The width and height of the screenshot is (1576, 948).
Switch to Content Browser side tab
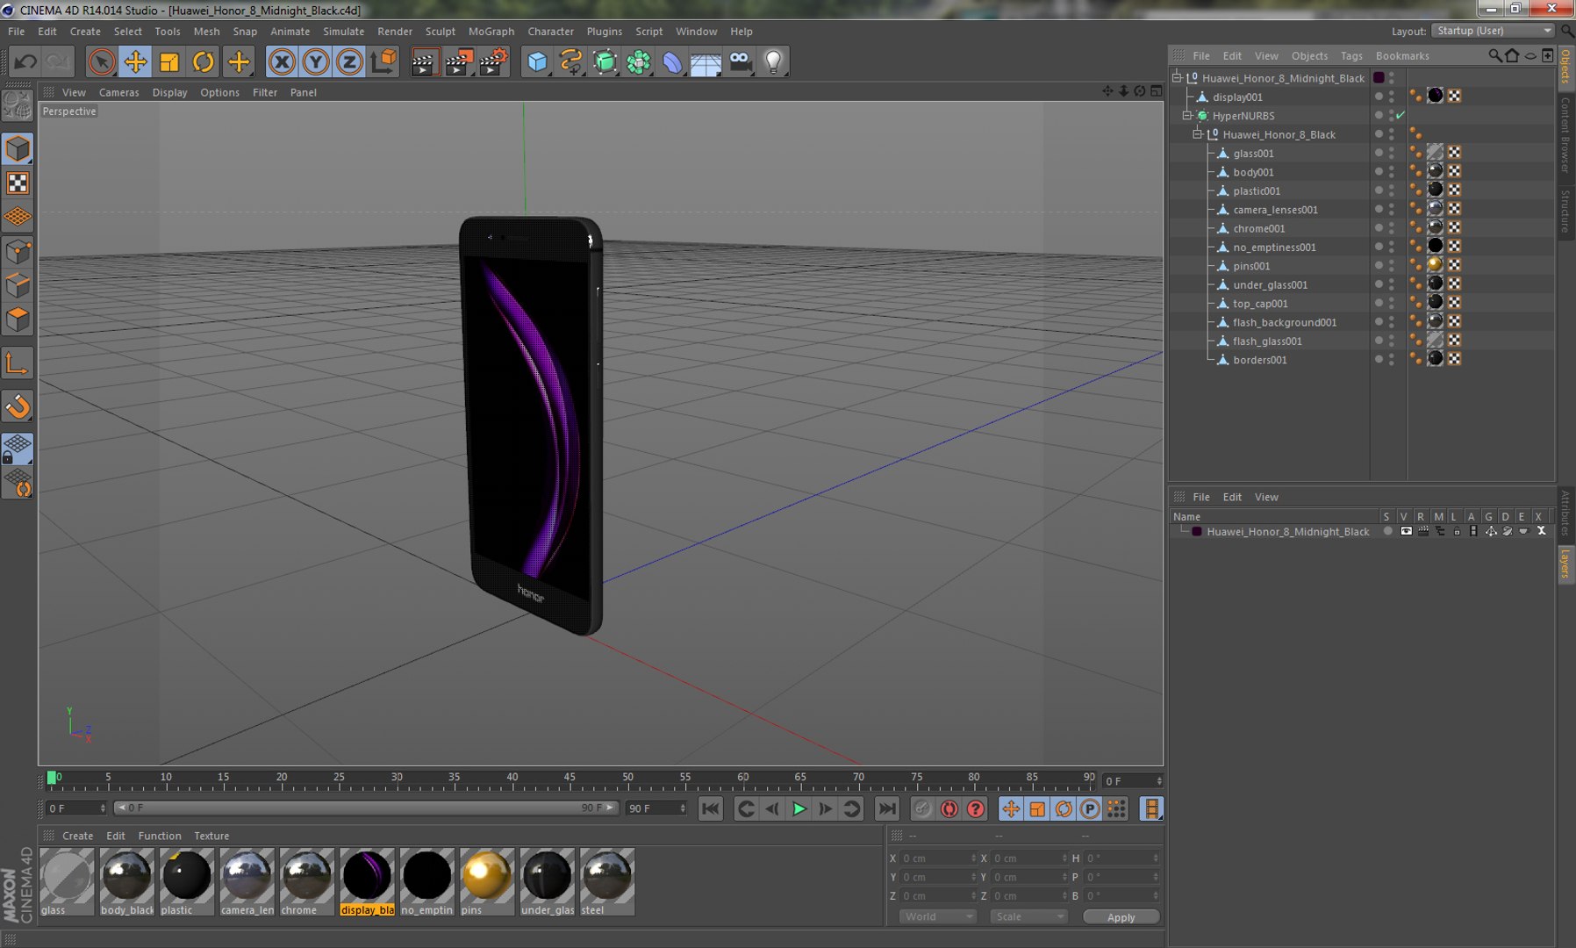pos(1565,135)
